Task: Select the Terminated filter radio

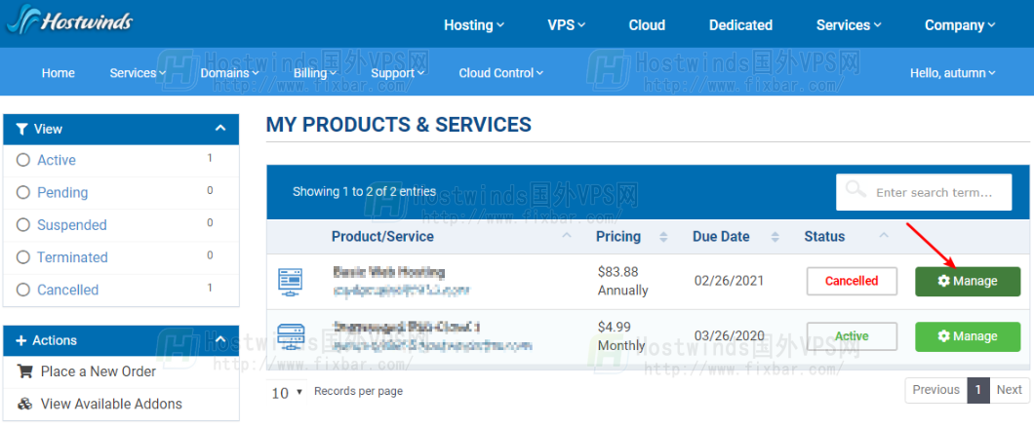Action: [x=23, y=257]
